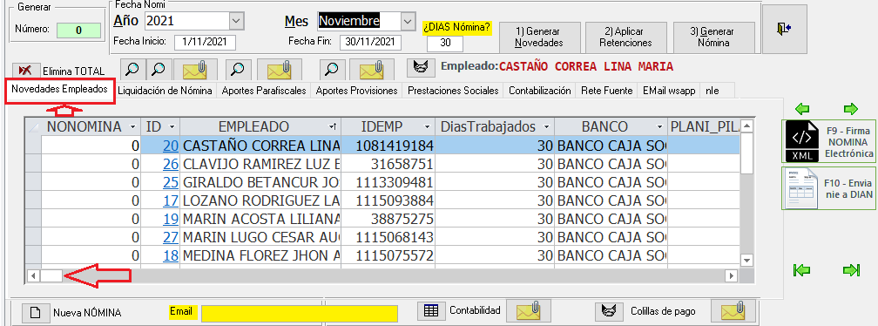The width and height of the screenshot is (878, 326).
Task: Click the DIAS Nómina field showing 30
Action: [x=444, y=43]
